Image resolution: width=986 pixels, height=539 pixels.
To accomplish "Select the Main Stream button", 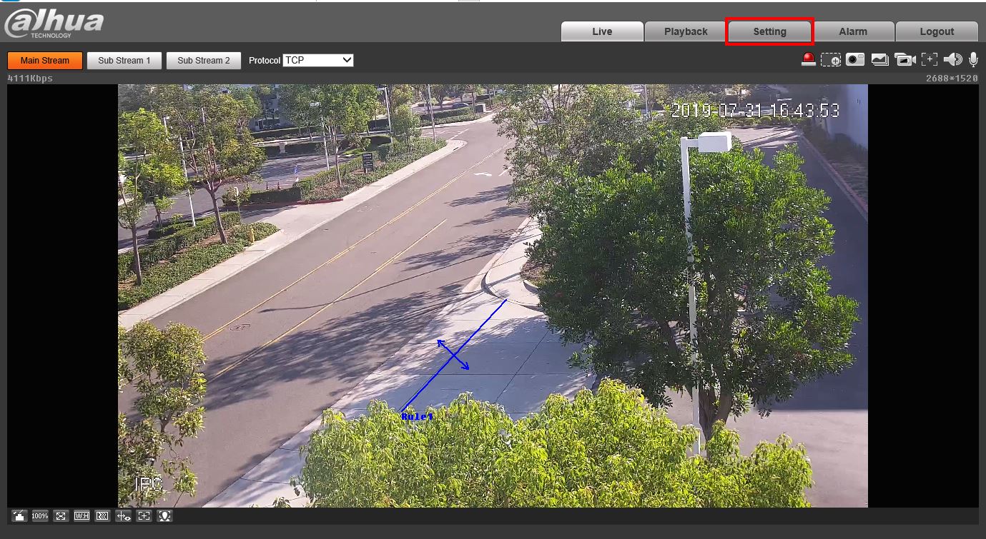I will (x=45, y=61).
